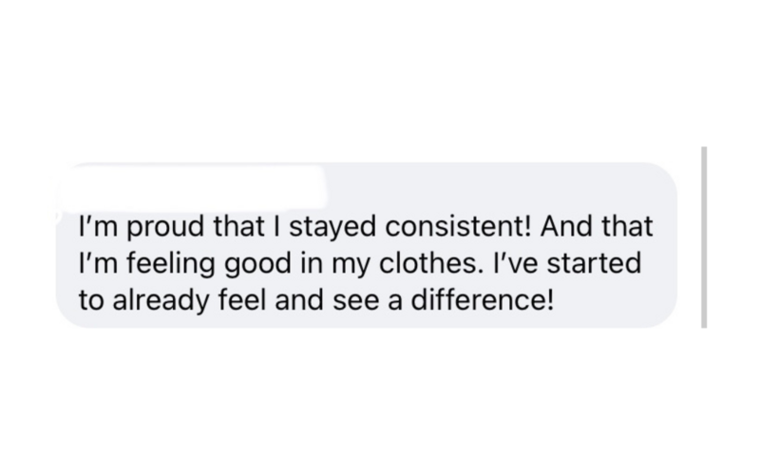Click "I'm" at start of second line
The height and width of the screenshot is (475, 760).
[x=99, y=263]
